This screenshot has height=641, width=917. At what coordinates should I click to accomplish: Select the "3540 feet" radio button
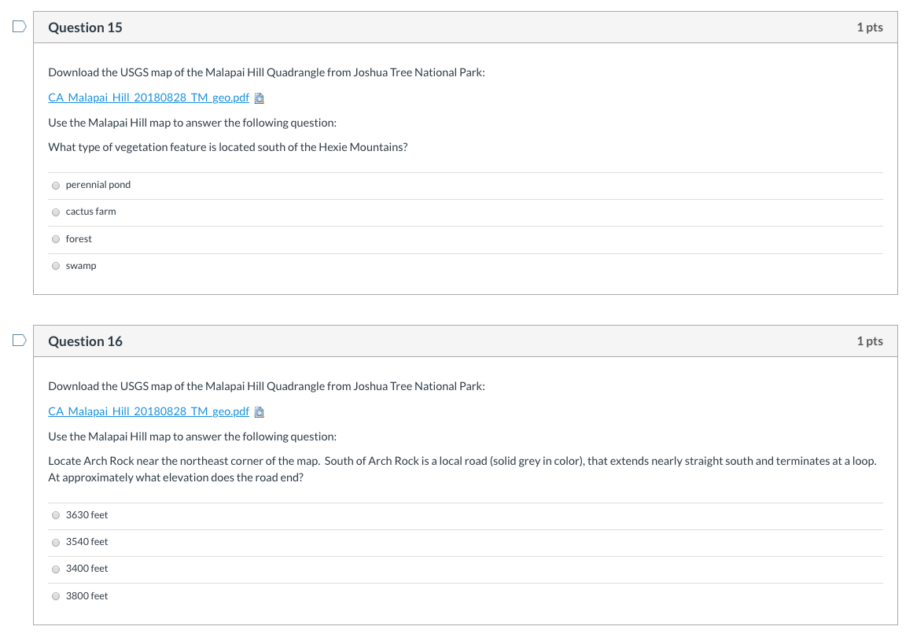coord(56,543)
